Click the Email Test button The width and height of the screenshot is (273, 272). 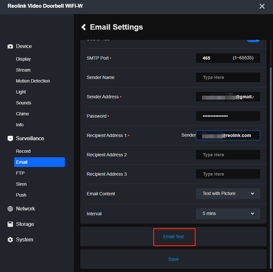click(173, 237)
